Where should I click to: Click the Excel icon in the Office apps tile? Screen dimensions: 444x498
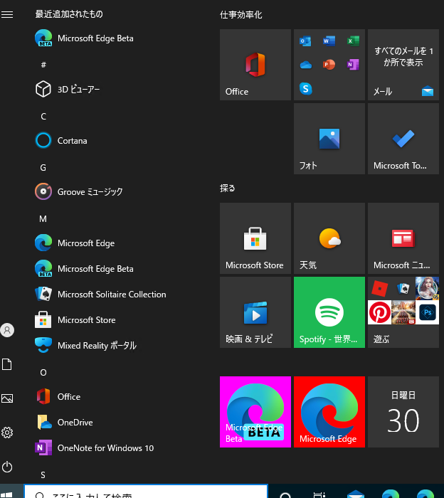(353, 41)
